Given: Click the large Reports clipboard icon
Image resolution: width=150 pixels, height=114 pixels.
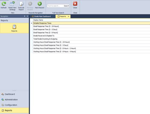Looking at the screenshot, I should 14,27.
